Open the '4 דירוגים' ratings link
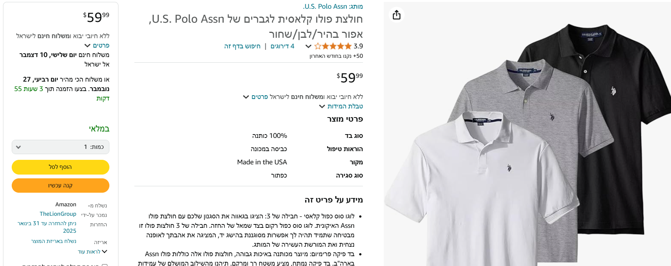 tap(282, 46)
